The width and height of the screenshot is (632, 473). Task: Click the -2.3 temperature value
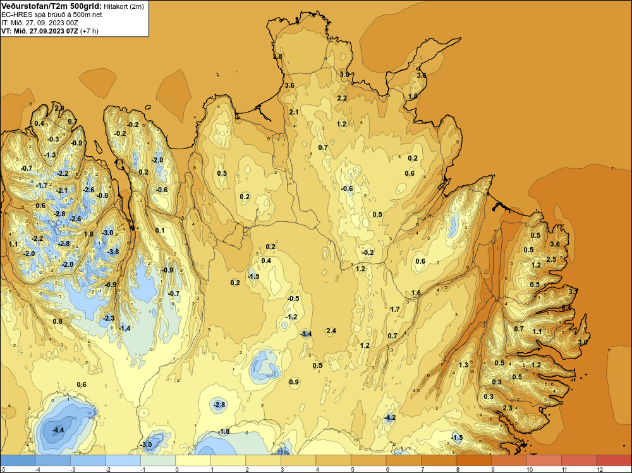pos(109,318)
